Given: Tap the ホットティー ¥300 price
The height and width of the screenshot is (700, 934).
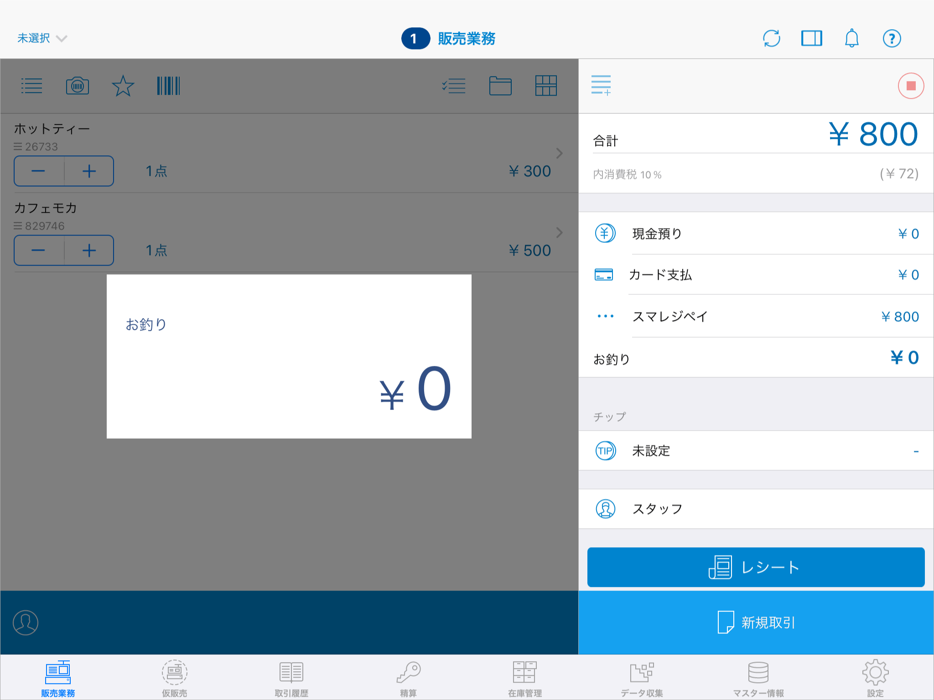Looking at the screenshot, I should click(529, 171).
